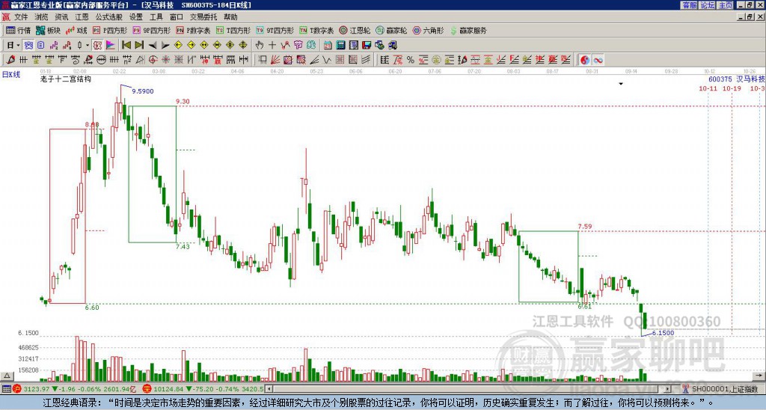The height and width of the screenshot is (410, 766).
Task: Open the 六角形 hexagon tool
Action: pyautogui.click(x=429, y=30)
